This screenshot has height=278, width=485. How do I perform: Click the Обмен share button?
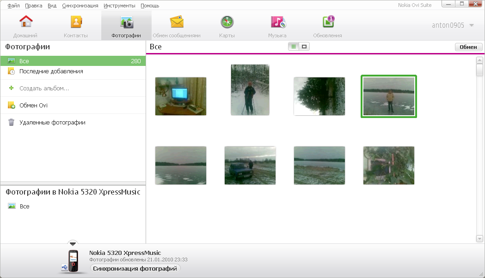tap(468, 47)
